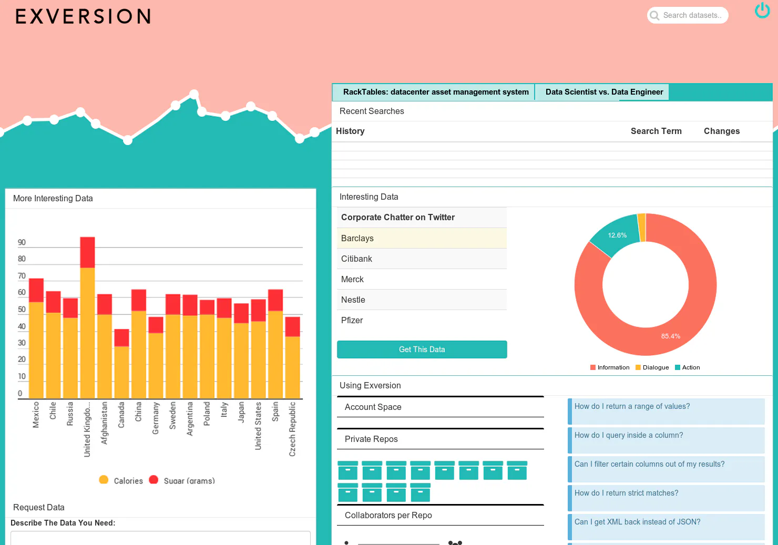Focus the Describe The Data You Need field
Viewport: 778px width, 545px height.
click(160, 538)
